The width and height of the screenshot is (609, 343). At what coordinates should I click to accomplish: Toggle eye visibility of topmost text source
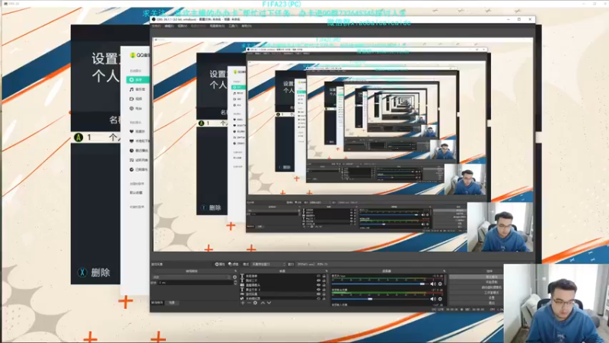coord(318,276)
